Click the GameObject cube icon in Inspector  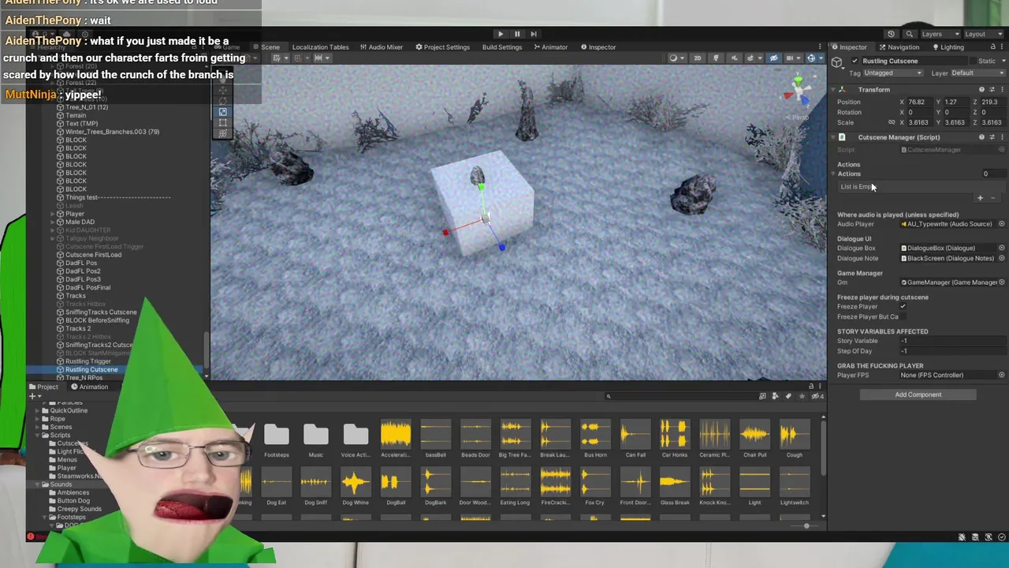[x=837, y=62]
